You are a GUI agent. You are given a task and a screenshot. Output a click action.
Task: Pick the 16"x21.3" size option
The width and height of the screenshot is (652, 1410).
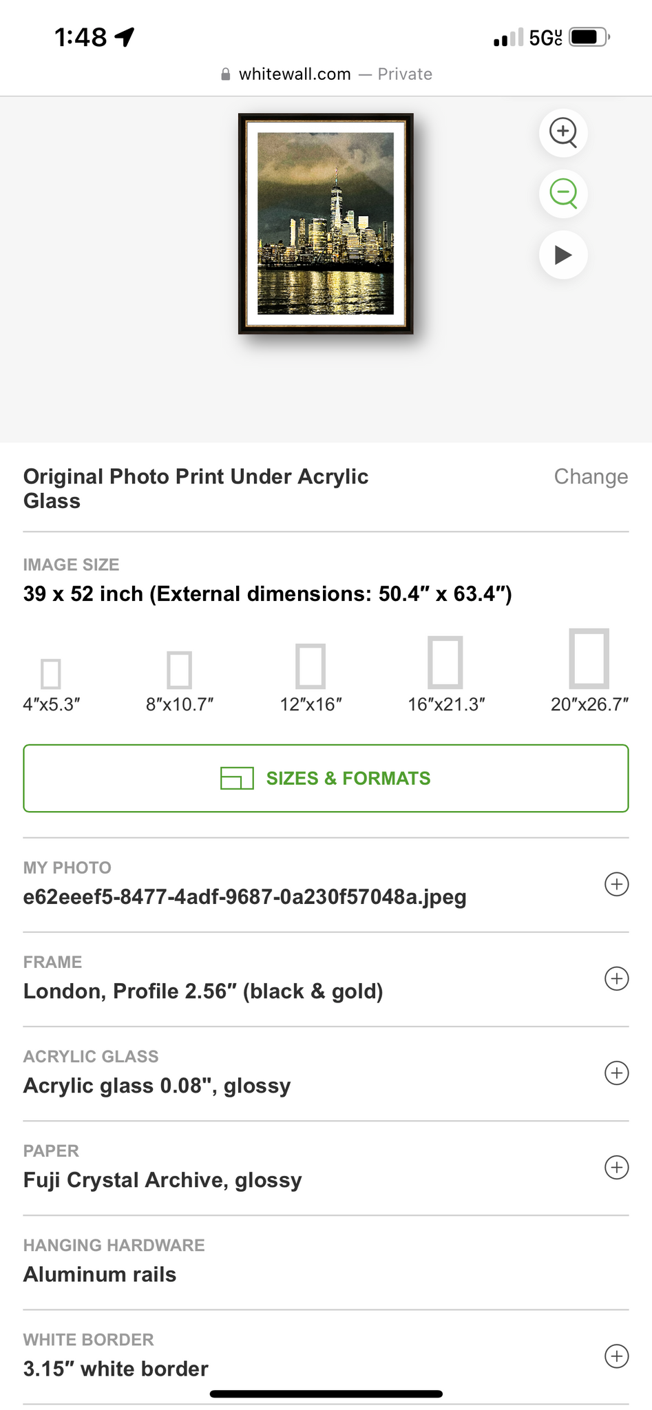coord(445,662)
